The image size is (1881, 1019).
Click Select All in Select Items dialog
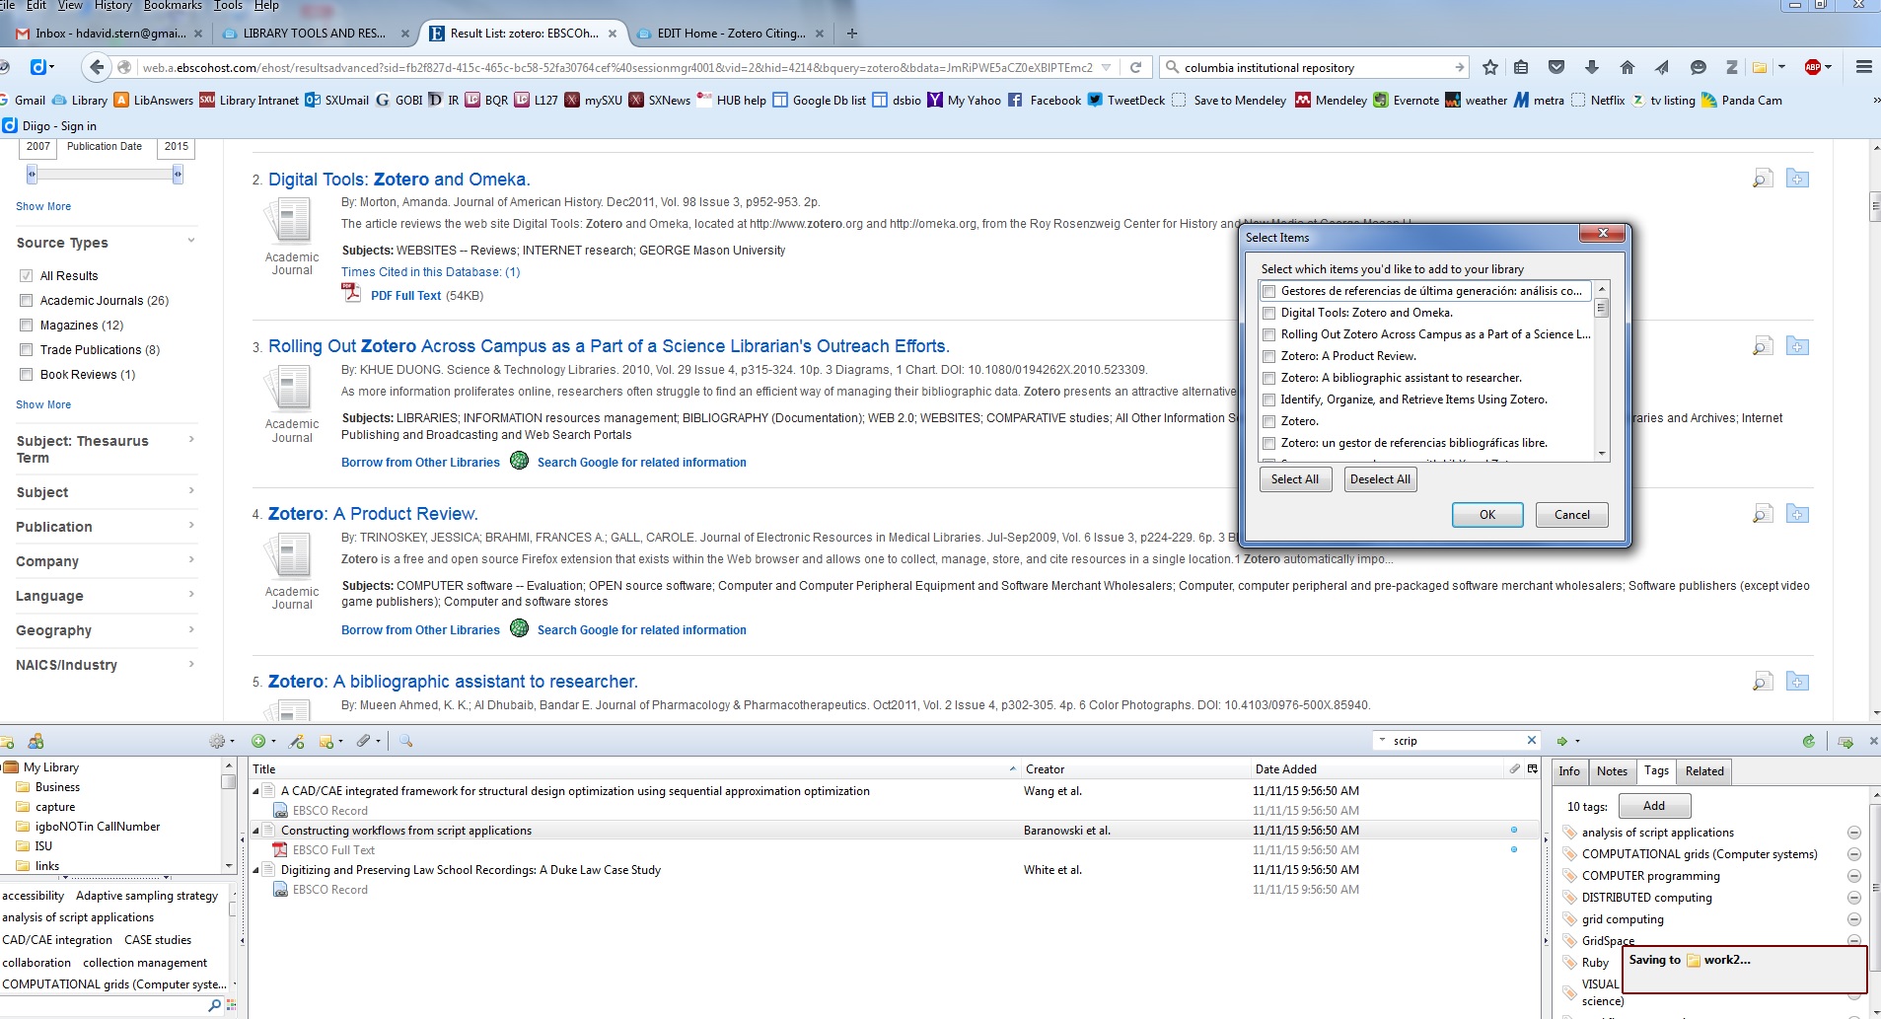1295,479
